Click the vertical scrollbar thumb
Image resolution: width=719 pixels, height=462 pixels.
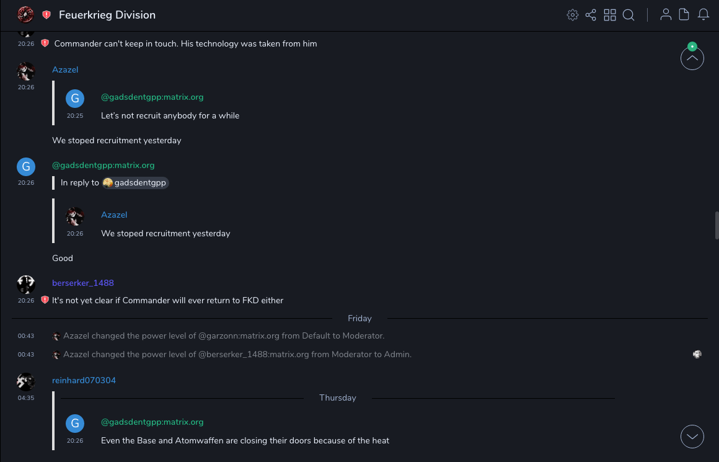click(x=717, y=224)
